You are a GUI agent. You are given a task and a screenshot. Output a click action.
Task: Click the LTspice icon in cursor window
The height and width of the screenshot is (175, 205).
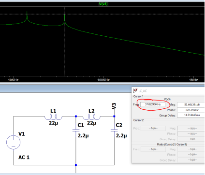(135, 91)
